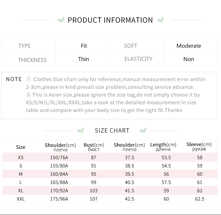This screenshot has height=215, width=221.
Task: Click the Fit type value
Action: [84, 46]
